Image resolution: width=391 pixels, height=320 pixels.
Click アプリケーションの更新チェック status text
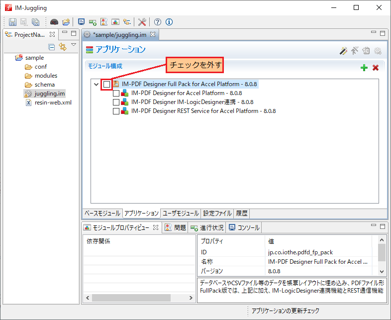(285, 311)
